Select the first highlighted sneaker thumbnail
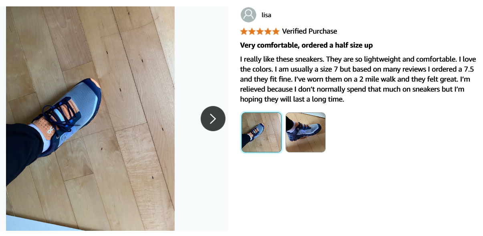The width and height of the screenshot is (483, 236). coord(262,132)
